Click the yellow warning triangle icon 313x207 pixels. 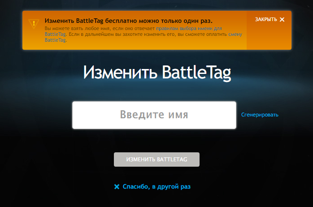pos(34,24)
